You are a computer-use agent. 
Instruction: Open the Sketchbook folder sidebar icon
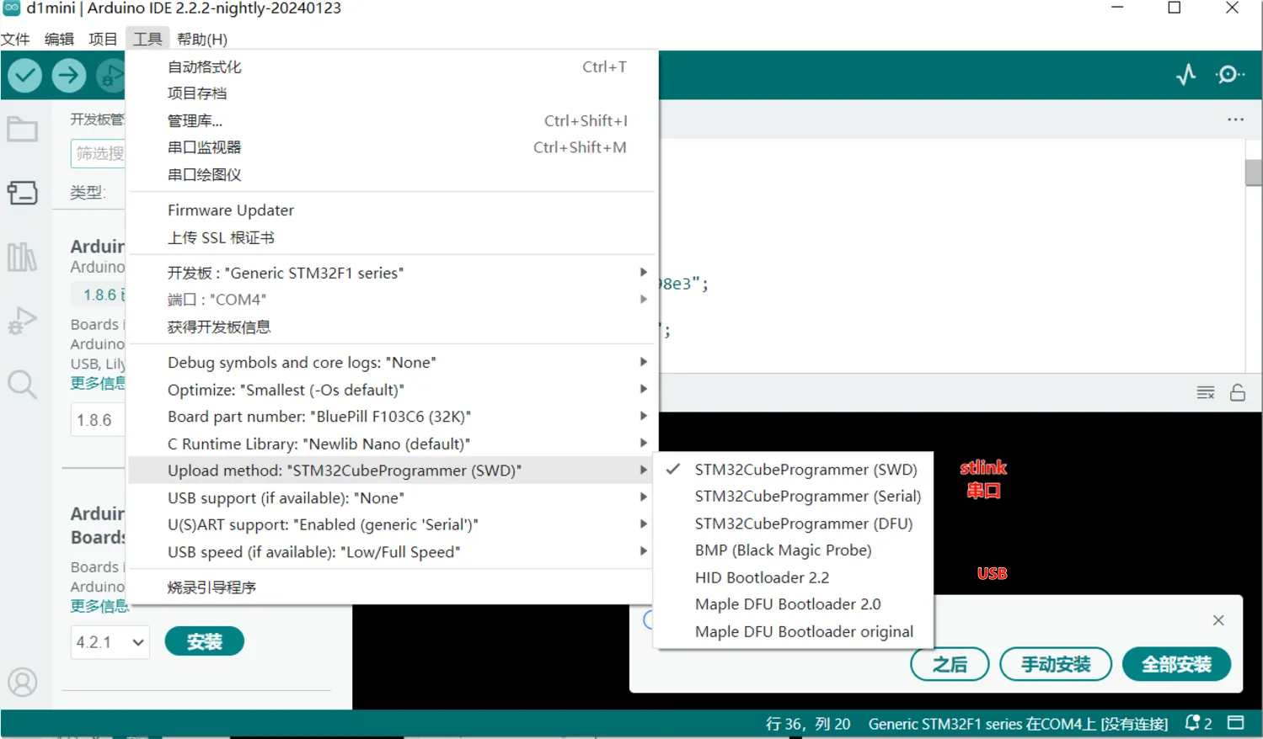(23, 130)
